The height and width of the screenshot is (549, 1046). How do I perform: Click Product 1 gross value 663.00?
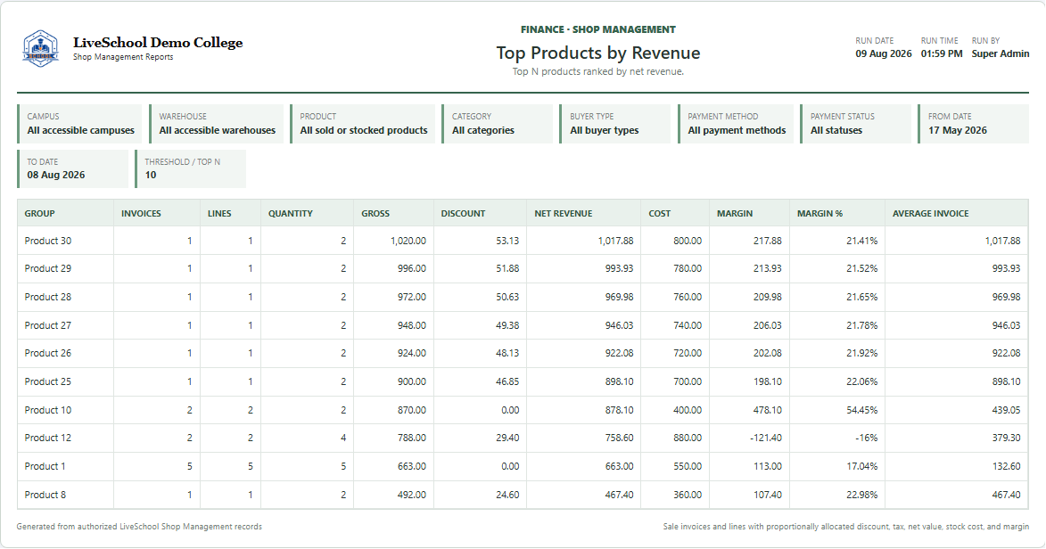click(412, 466)
